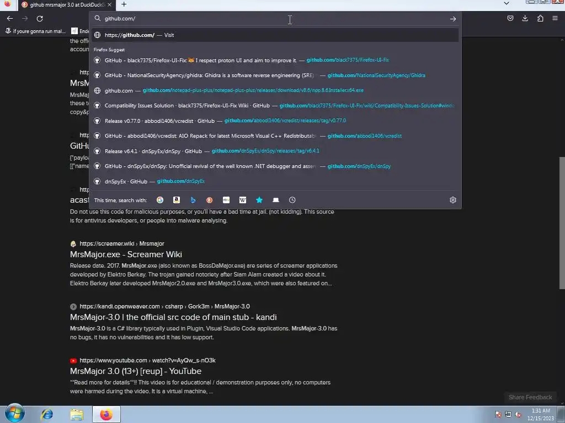Search with eBay one-off engine

click(226, 200)
